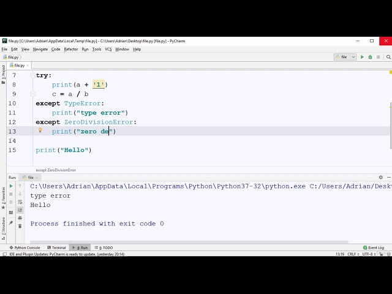Screen dimensions: 392x294
Task: Click IDE and Plugin Updates status message
Action: click(67, 254)
